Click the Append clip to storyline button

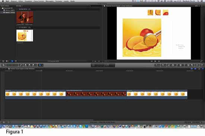point(33,65)
